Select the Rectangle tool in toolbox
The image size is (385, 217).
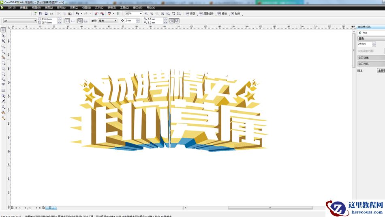pyautogui.click(x=3, y=63)
